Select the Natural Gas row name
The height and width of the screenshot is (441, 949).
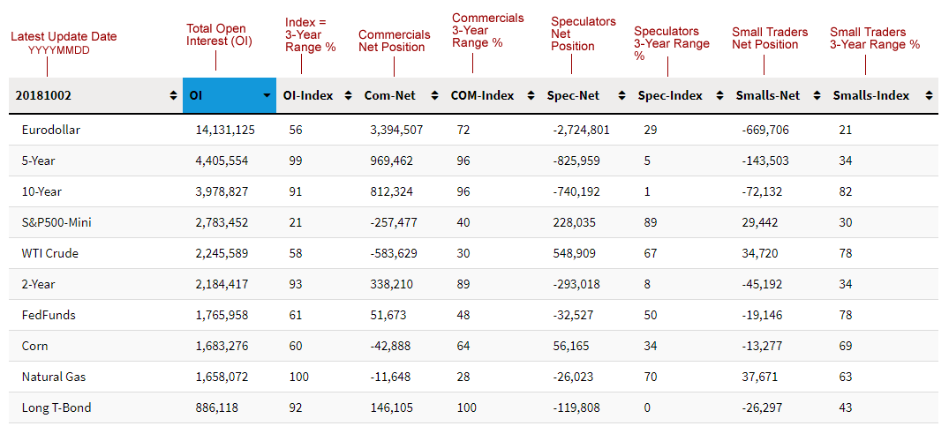click(x=54, y=377)
